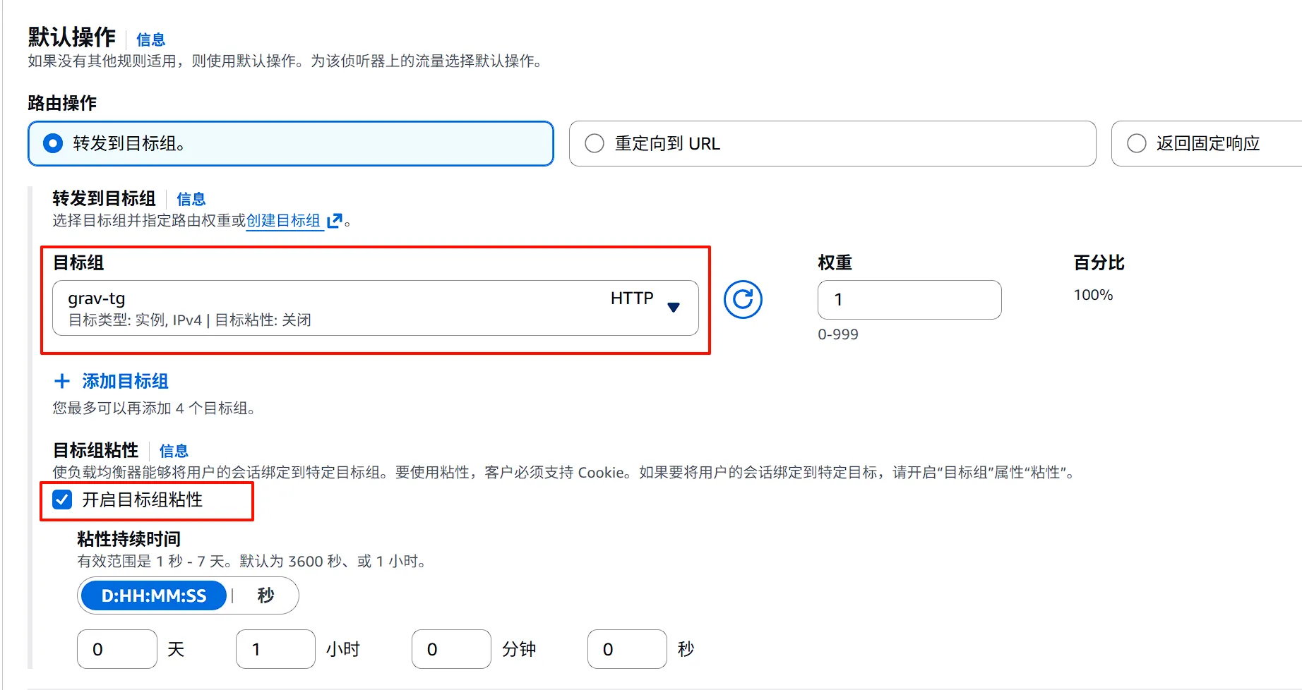Select the D:HH:MM:SS duration format
The width and height of the screenshot is (1302, 690).
pyautogui.click(x=153, y=595)
